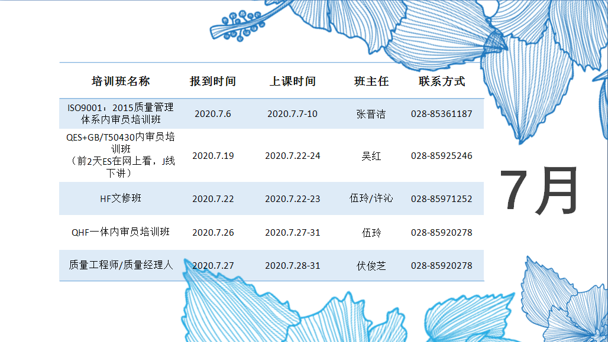Click the 联系方式 column header
608x342 pixels.
442,82
